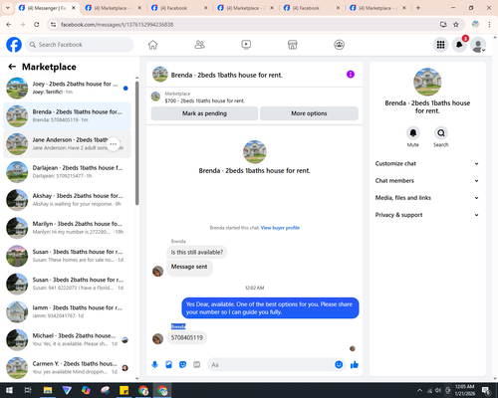Screen dimensions: 498x398
Task: Reload the page
Action: click(37, 24)
